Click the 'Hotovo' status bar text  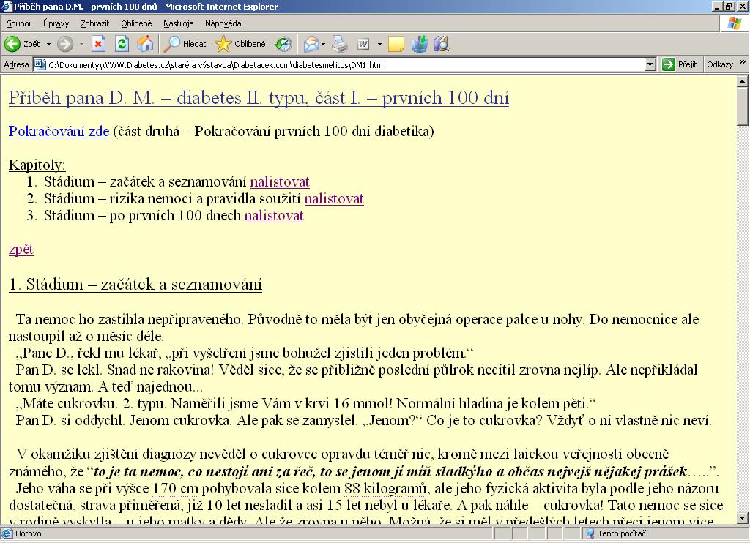pyautogui.click(x=29, y=533)
